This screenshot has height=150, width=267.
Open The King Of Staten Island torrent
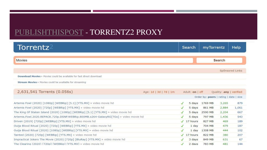click(60, 112)
